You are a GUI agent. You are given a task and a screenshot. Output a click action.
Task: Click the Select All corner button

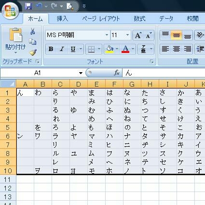pyautogui.click(x=8, y=84)
